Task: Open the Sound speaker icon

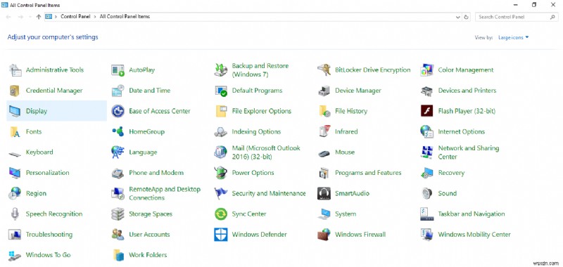Action: pos(426,193)
